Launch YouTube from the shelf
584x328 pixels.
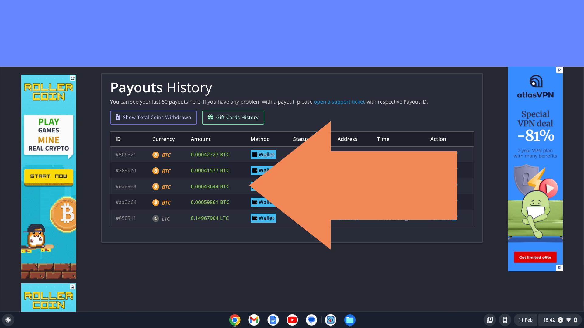[292, 320]
